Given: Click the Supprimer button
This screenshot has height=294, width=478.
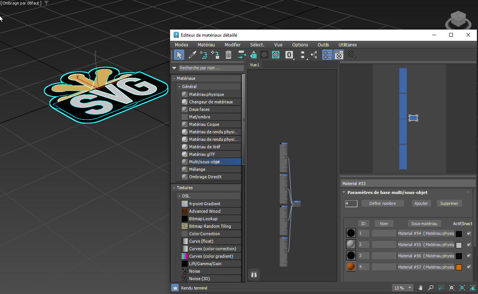Looking at the screenshot, I should pyautogui.click(x=449, y=203).
